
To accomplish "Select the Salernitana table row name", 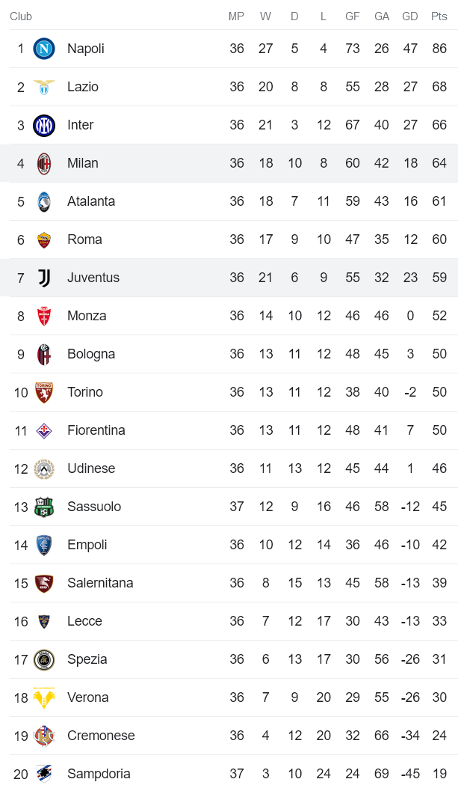I will 100,583.
